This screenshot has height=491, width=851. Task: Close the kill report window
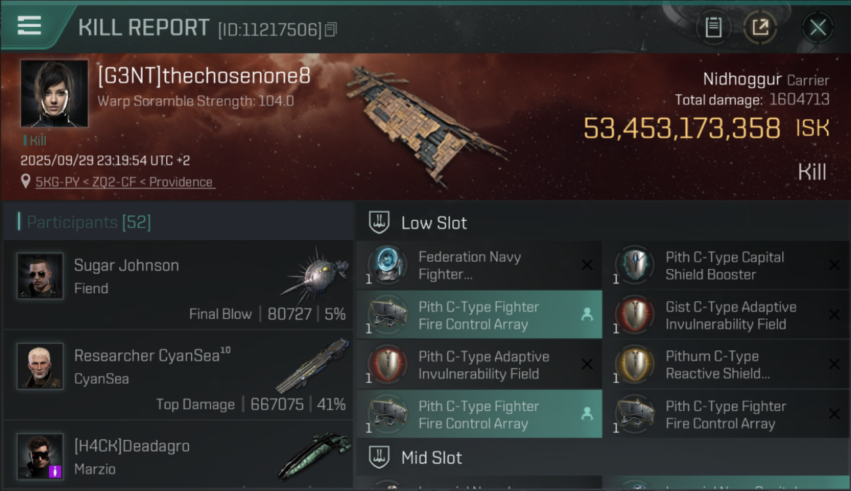click(818, 27)
